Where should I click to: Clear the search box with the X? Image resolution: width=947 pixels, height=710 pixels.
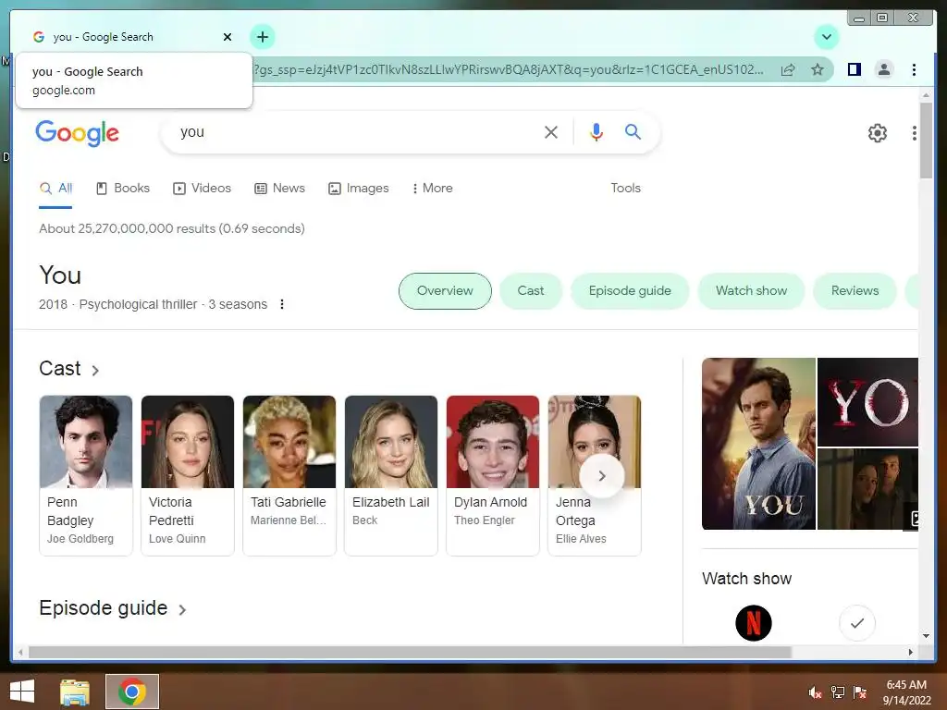551,132
